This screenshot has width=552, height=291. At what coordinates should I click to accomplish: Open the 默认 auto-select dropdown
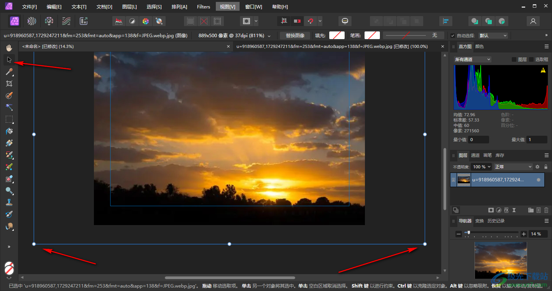(493, 36)
